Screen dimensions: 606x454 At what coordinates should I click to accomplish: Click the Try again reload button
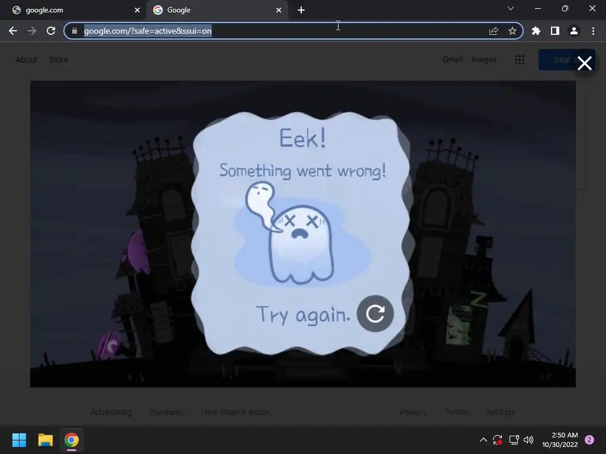click(x=375, y=313)
